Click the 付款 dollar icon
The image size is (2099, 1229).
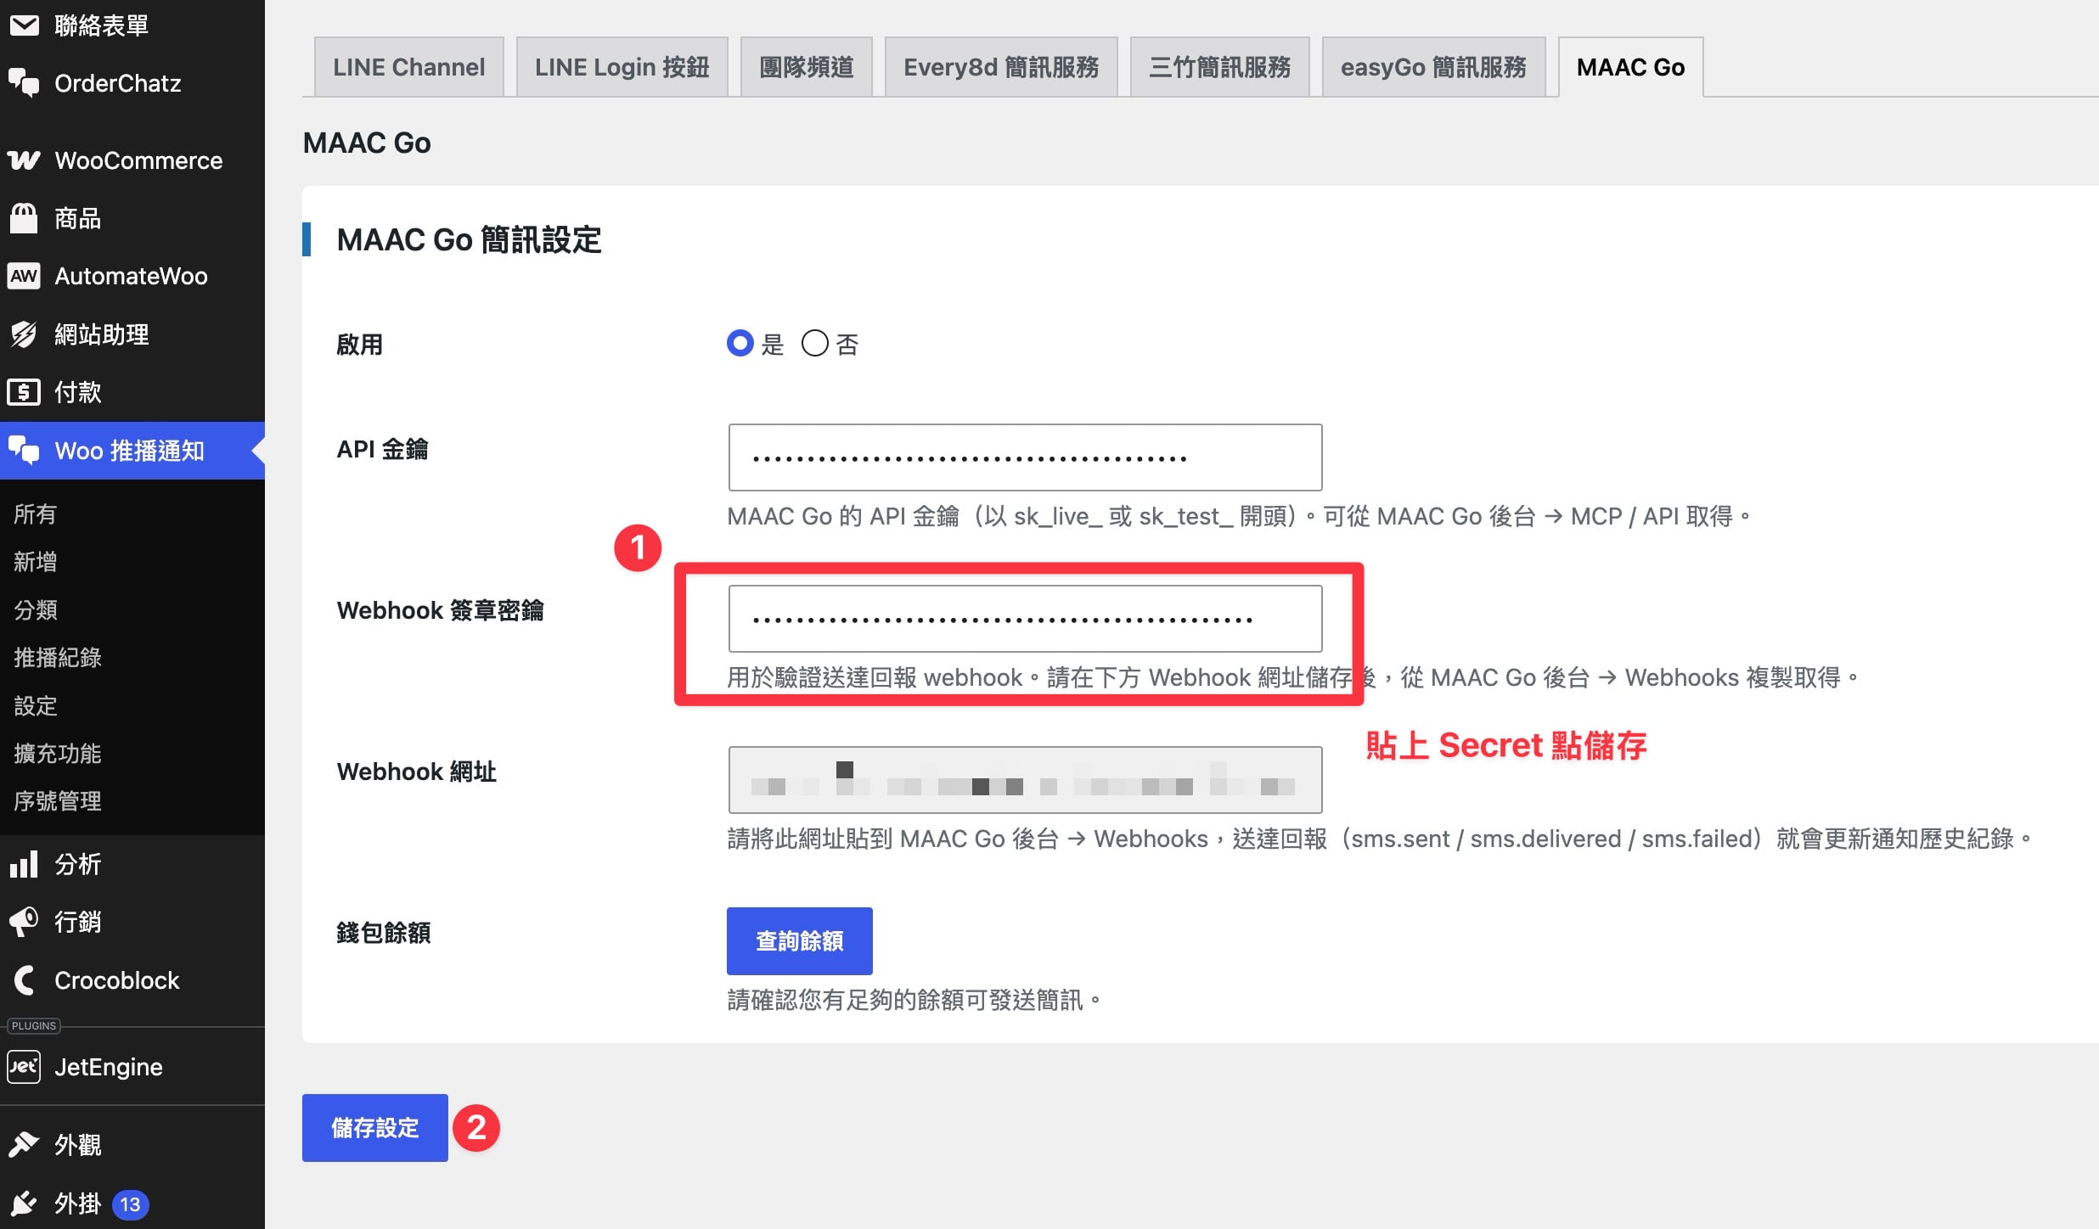(24, 392)
